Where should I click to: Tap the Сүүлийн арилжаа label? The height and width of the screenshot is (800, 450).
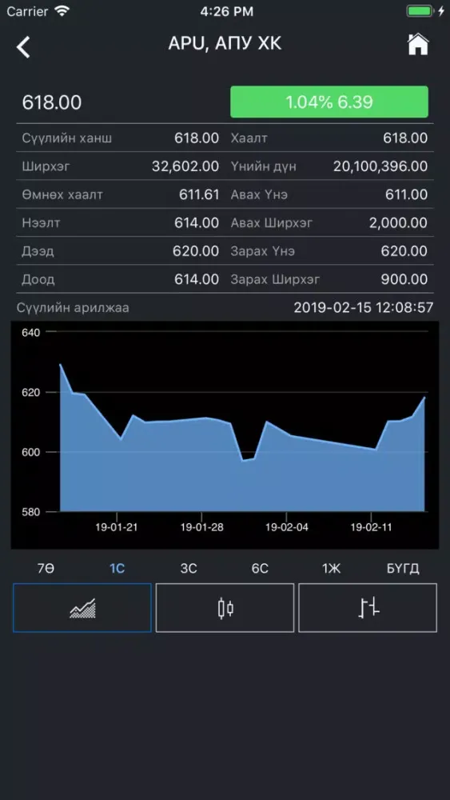point(73,308)
